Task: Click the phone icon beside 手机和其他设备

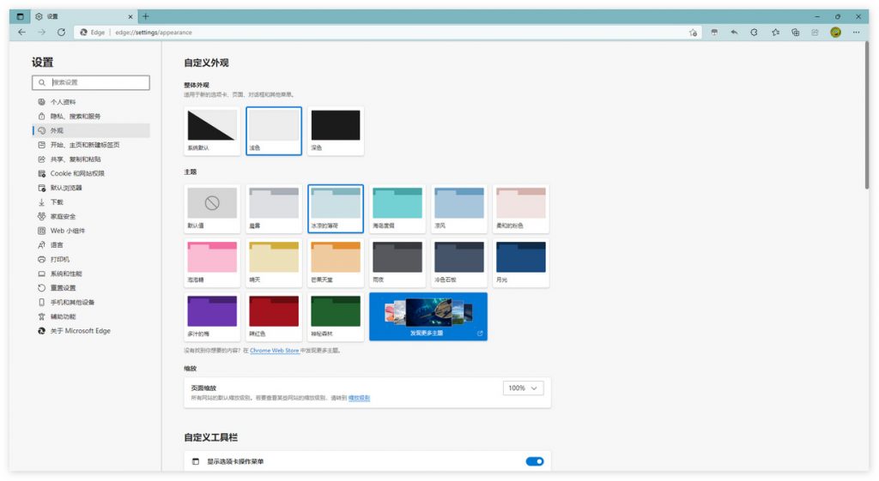Action: point(41,303)
